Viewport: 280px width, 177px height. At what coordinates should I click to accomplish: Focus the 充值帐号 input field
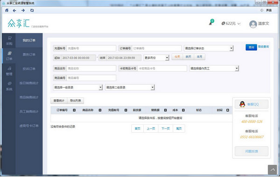click(91, 48)
